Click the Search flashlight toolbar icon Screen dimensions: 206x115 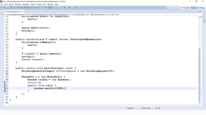tap(44, 8)
